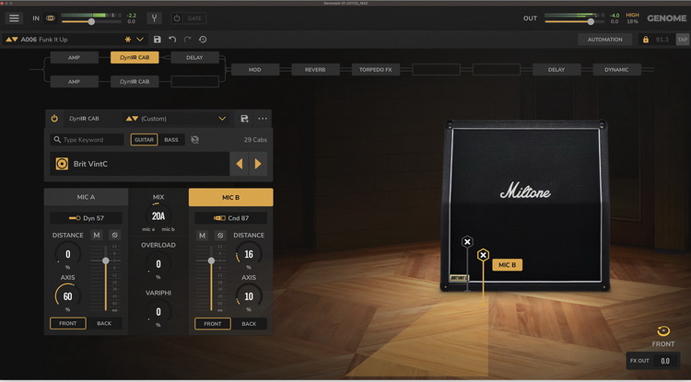Select the upper DELAY block after DynIR CAB

[194, 58]
